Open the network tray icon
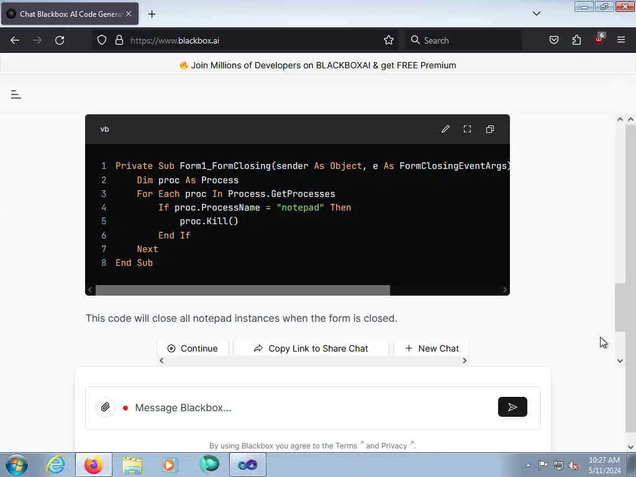 [558, 465]
